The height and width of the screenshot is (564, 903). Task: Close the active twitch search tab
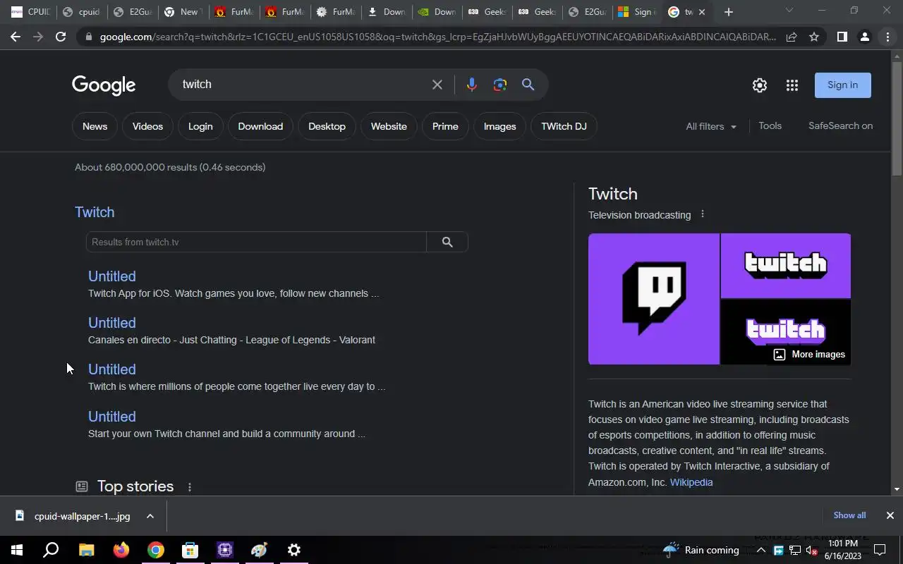(x=702, y=12)
